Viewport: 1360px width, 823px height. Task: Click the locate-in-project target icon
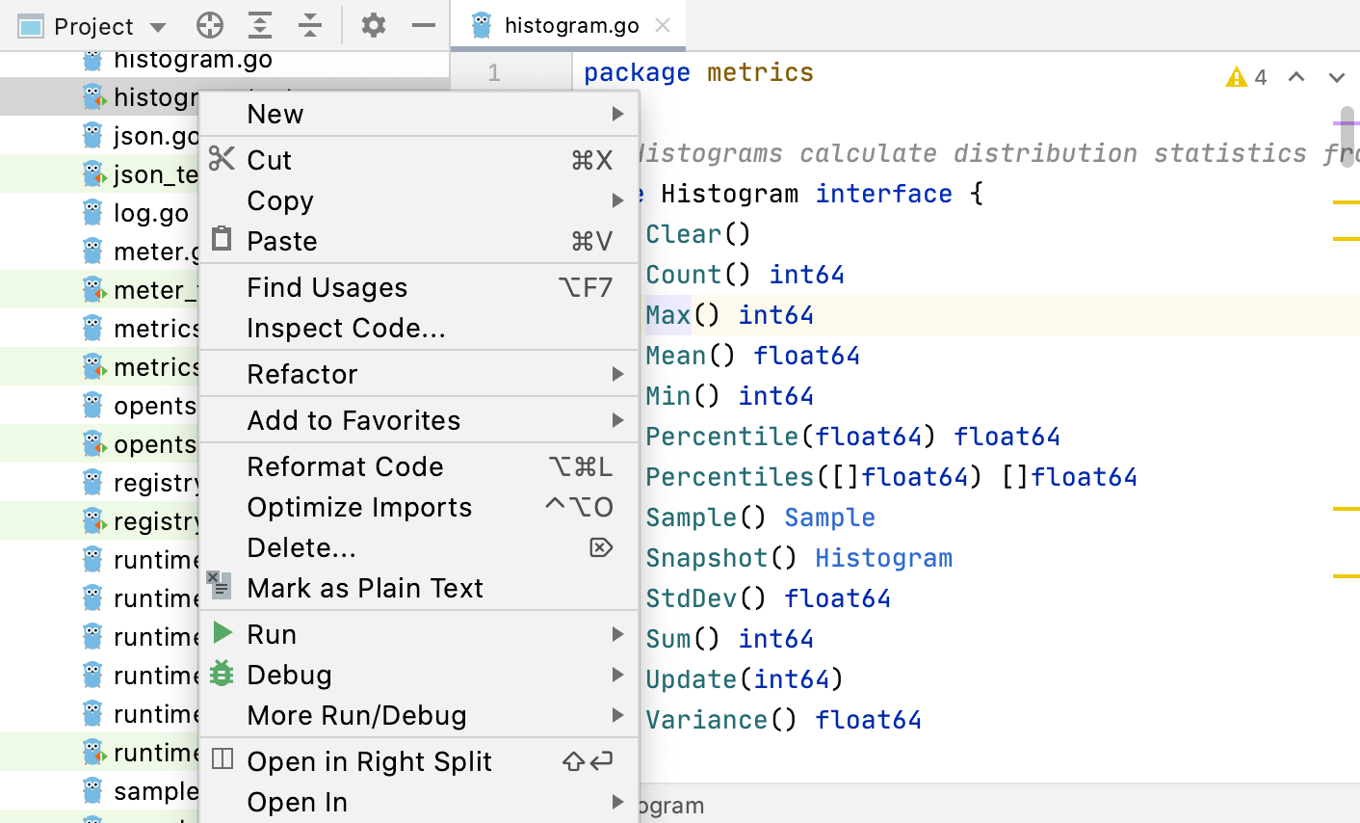[209, 26]
